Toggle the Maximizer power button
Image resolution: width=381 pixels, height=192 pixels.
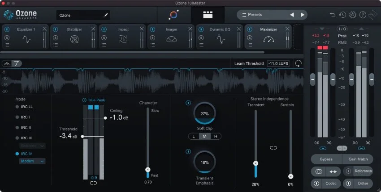pos(250,29)
